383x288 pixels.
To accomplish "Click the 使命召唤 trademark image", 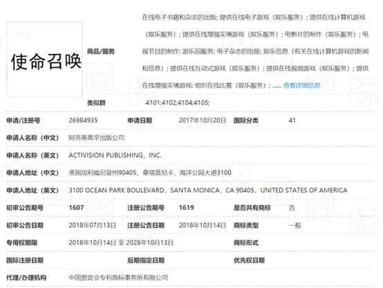I will [x=44, y=59].
